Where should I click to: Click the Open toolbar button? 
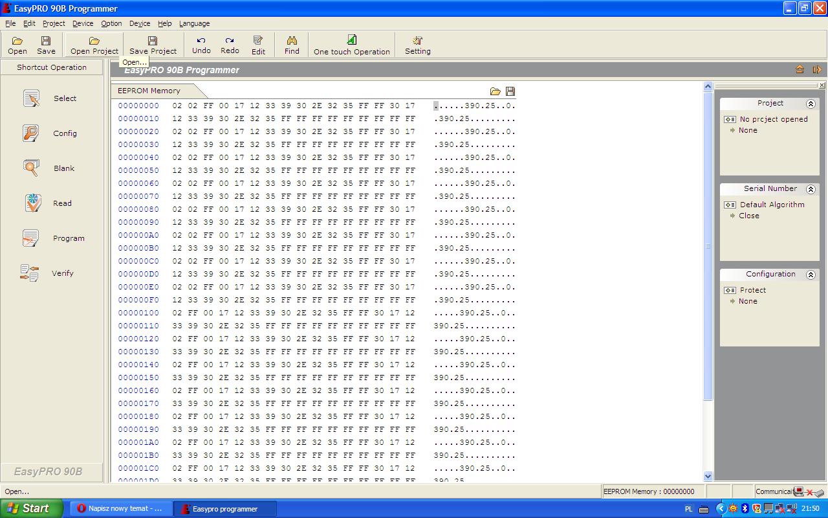tap(17, 45)
